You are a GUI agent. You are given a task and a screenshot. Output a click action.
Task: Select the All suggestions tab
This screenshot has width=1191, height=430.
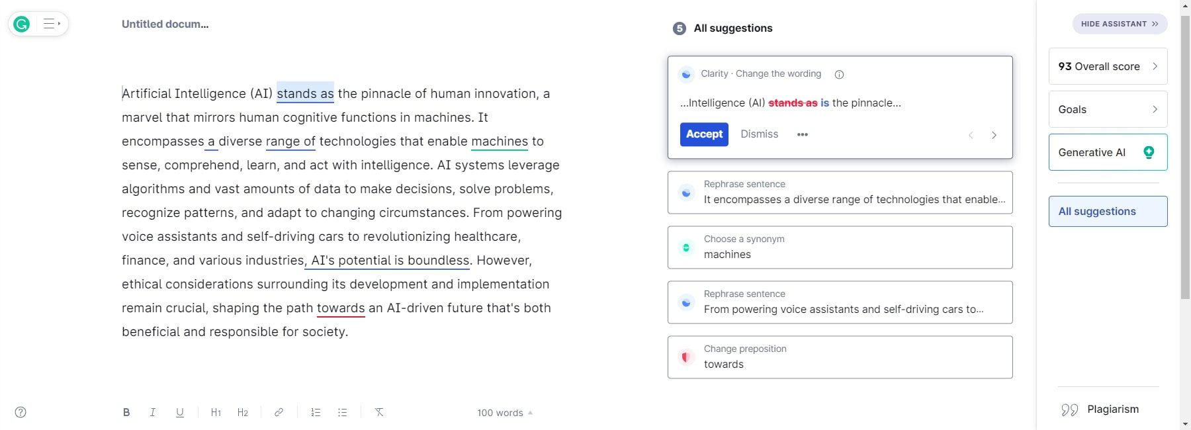point(1108,211)
